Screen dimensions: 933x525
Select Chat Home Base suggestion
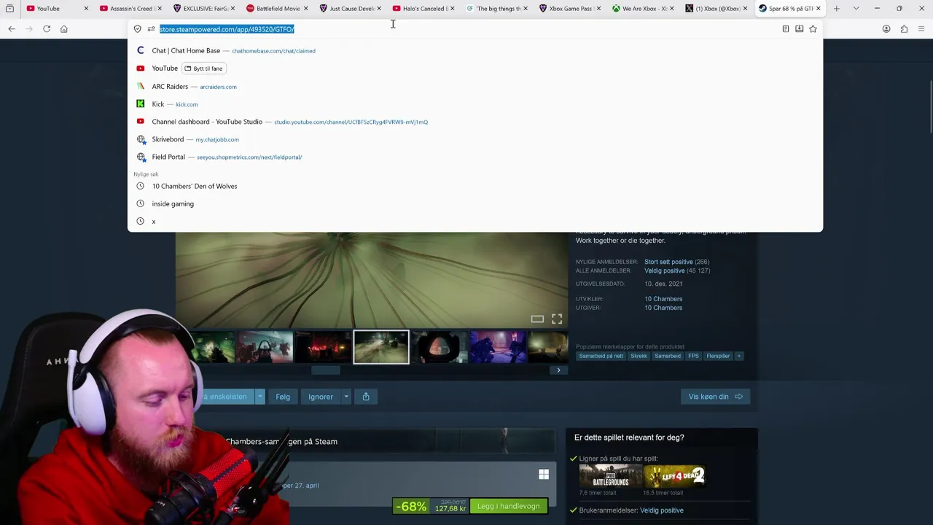pos(475,51)
